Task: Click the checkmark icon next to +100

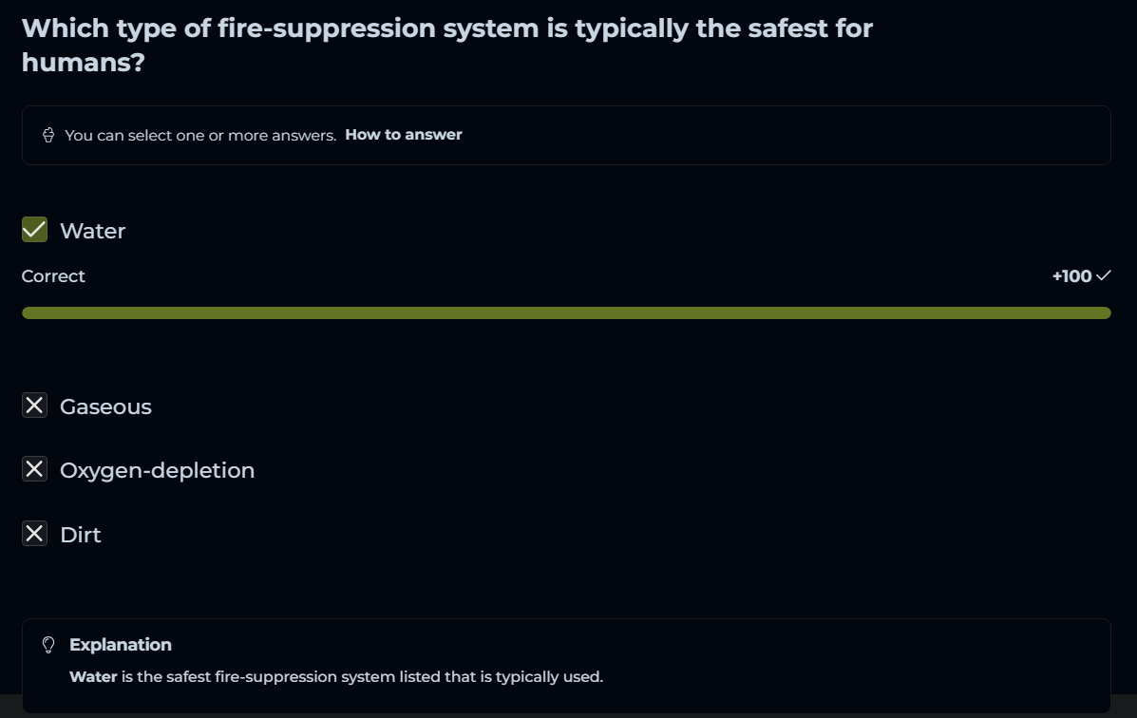Action: (1103, 276)
